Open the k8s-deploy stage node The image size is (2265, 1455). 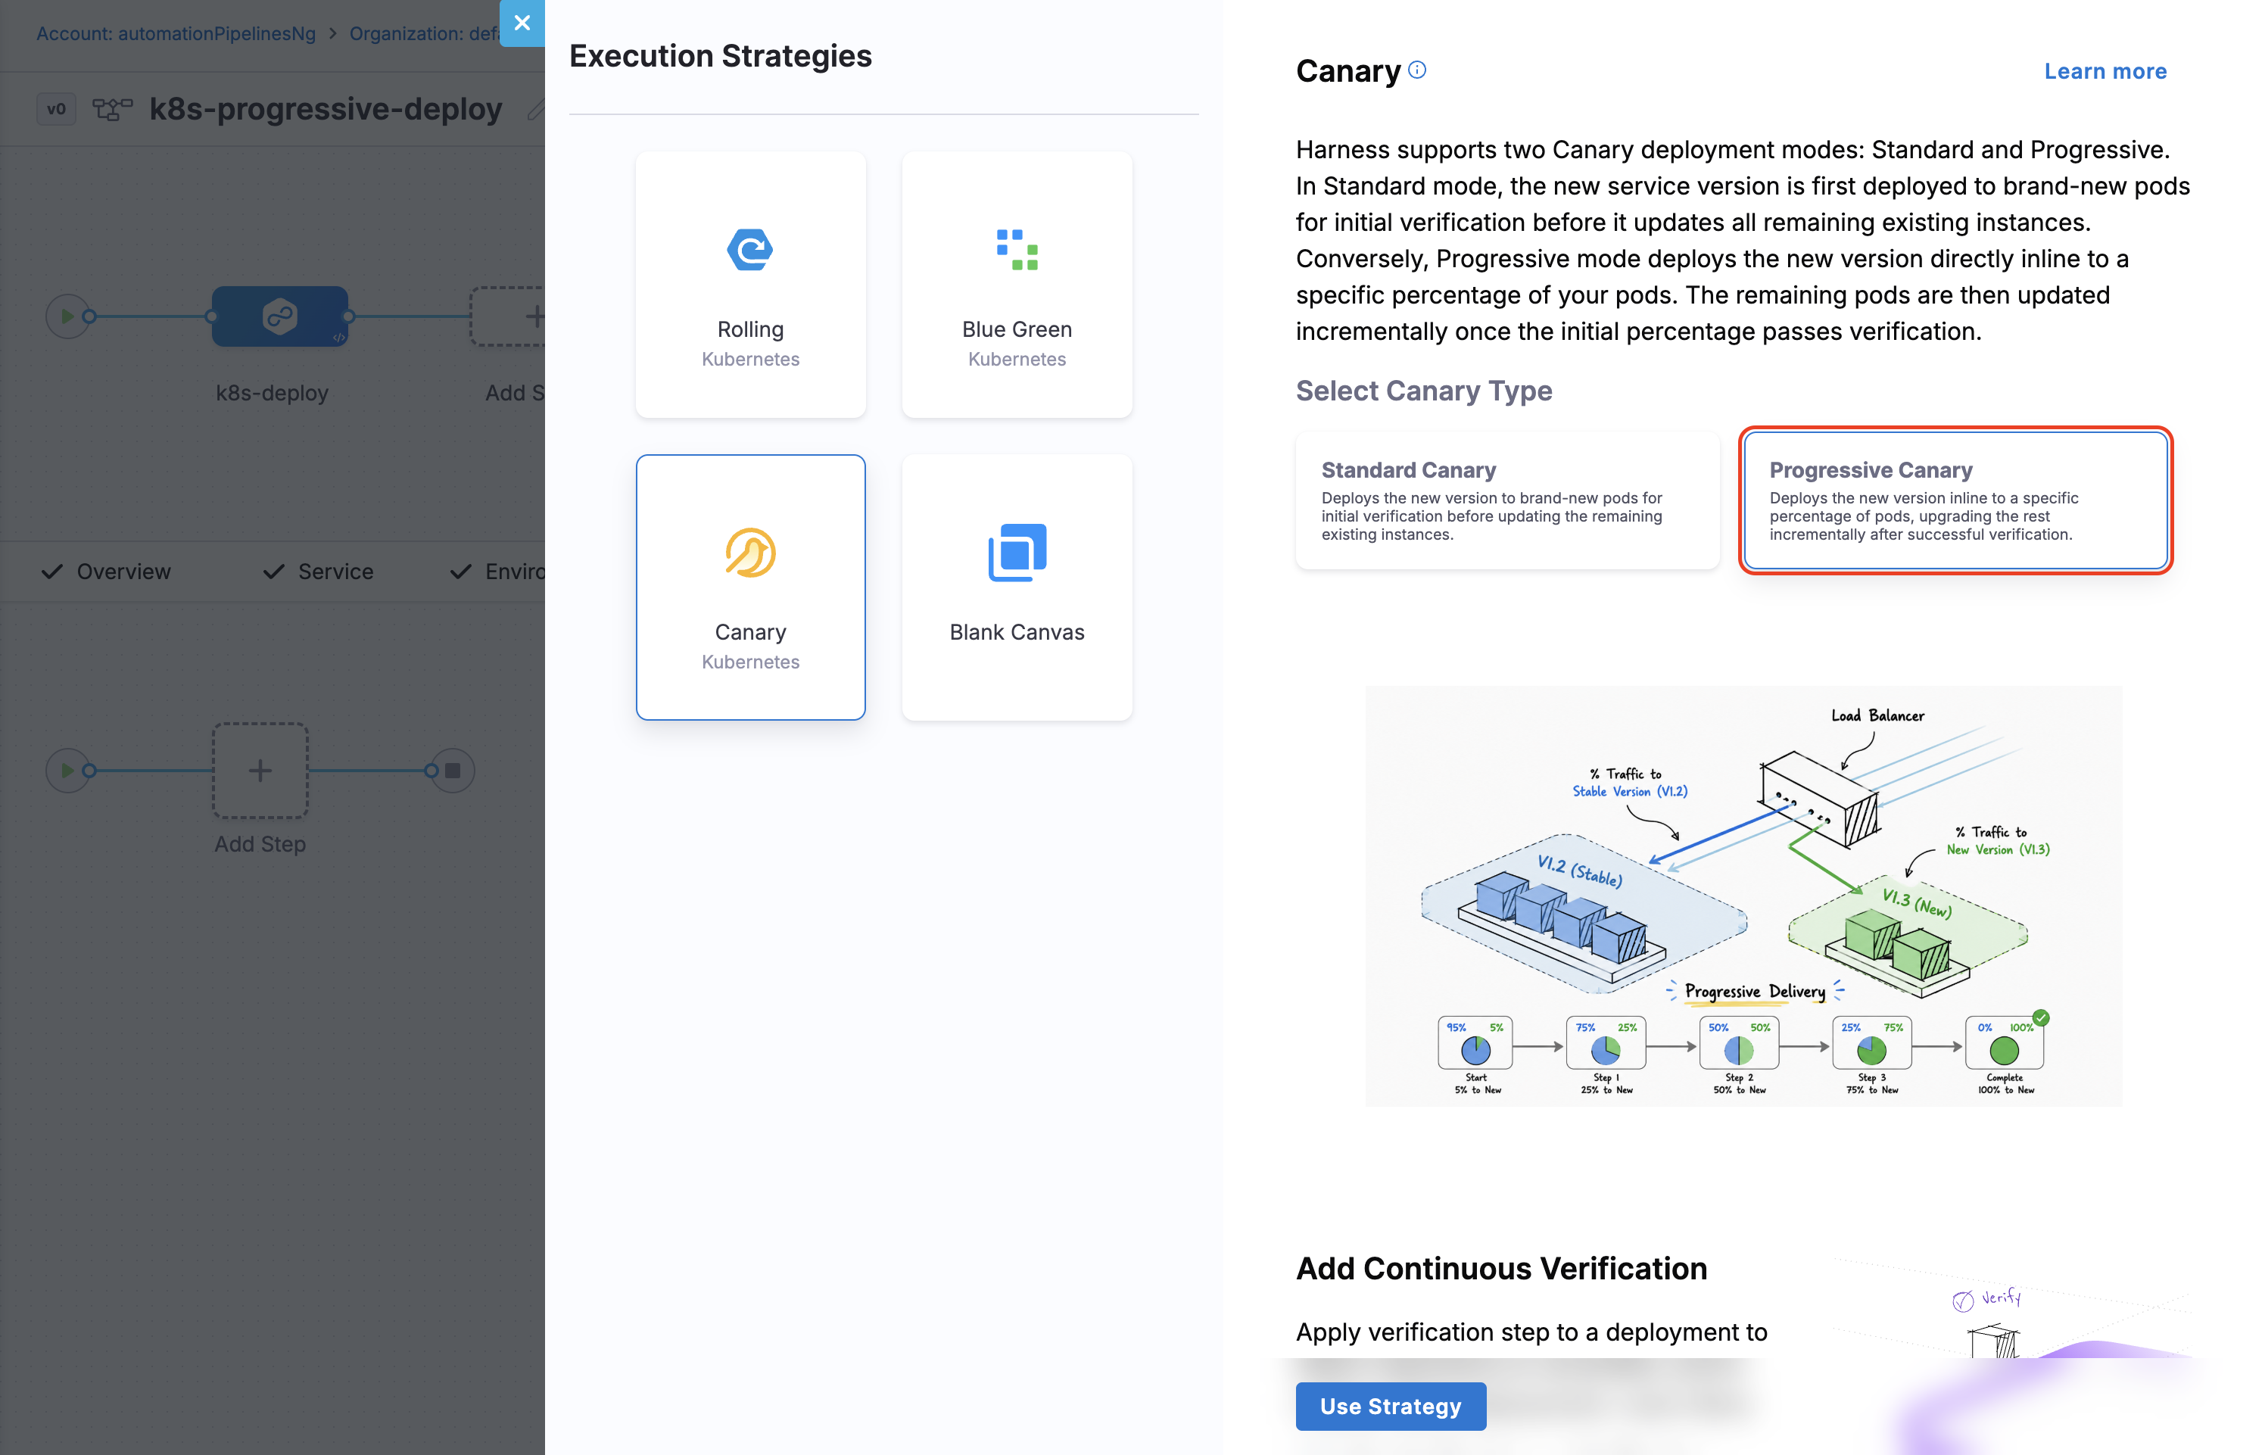click(x=279, y=316)
